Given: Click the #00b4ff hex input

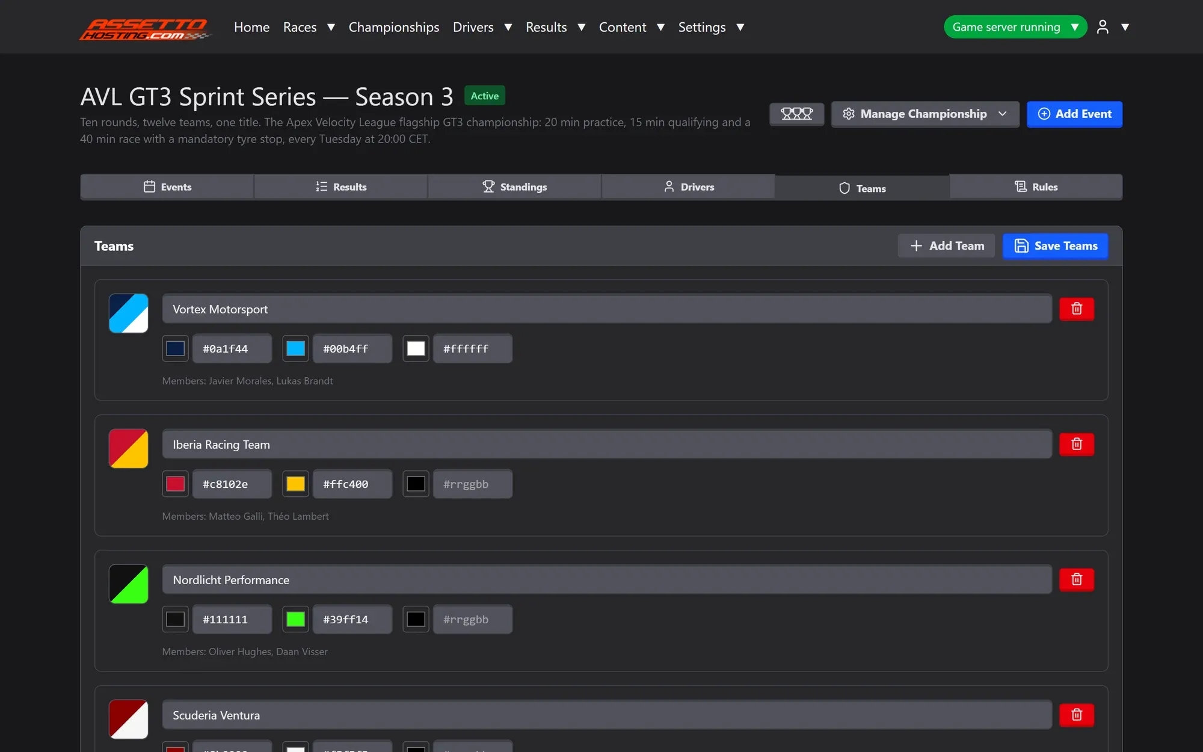Looking at the screenshot, I should [x=352, y=349].
